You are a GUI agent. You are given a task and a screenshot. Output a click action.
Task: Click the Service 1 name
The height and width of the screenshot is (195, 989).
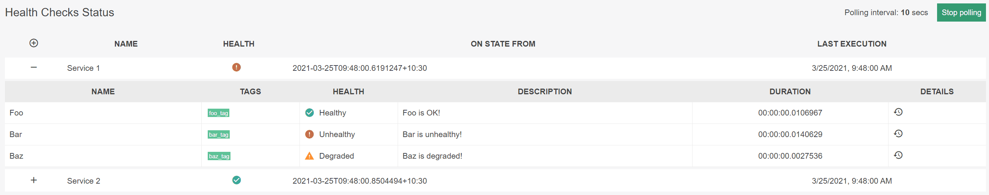point(83,68)
